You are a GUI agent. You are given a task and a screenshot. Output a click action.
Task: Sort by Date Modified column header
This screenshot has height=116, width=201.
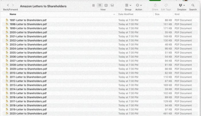126,14
